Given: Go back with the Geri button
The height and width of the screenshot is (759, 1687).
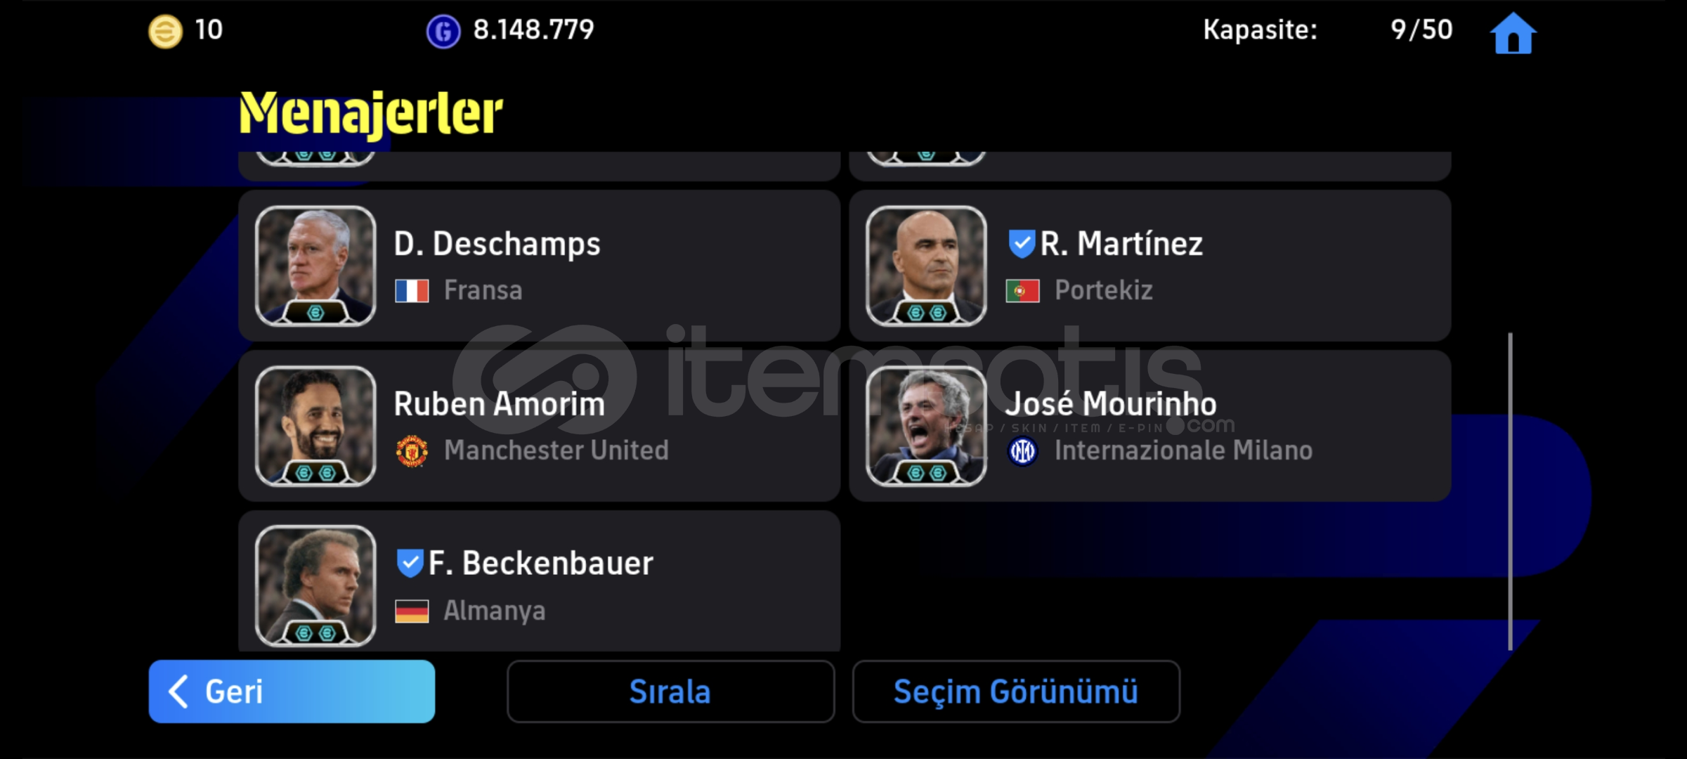Looking at the screenshot, I should (292, 692).
